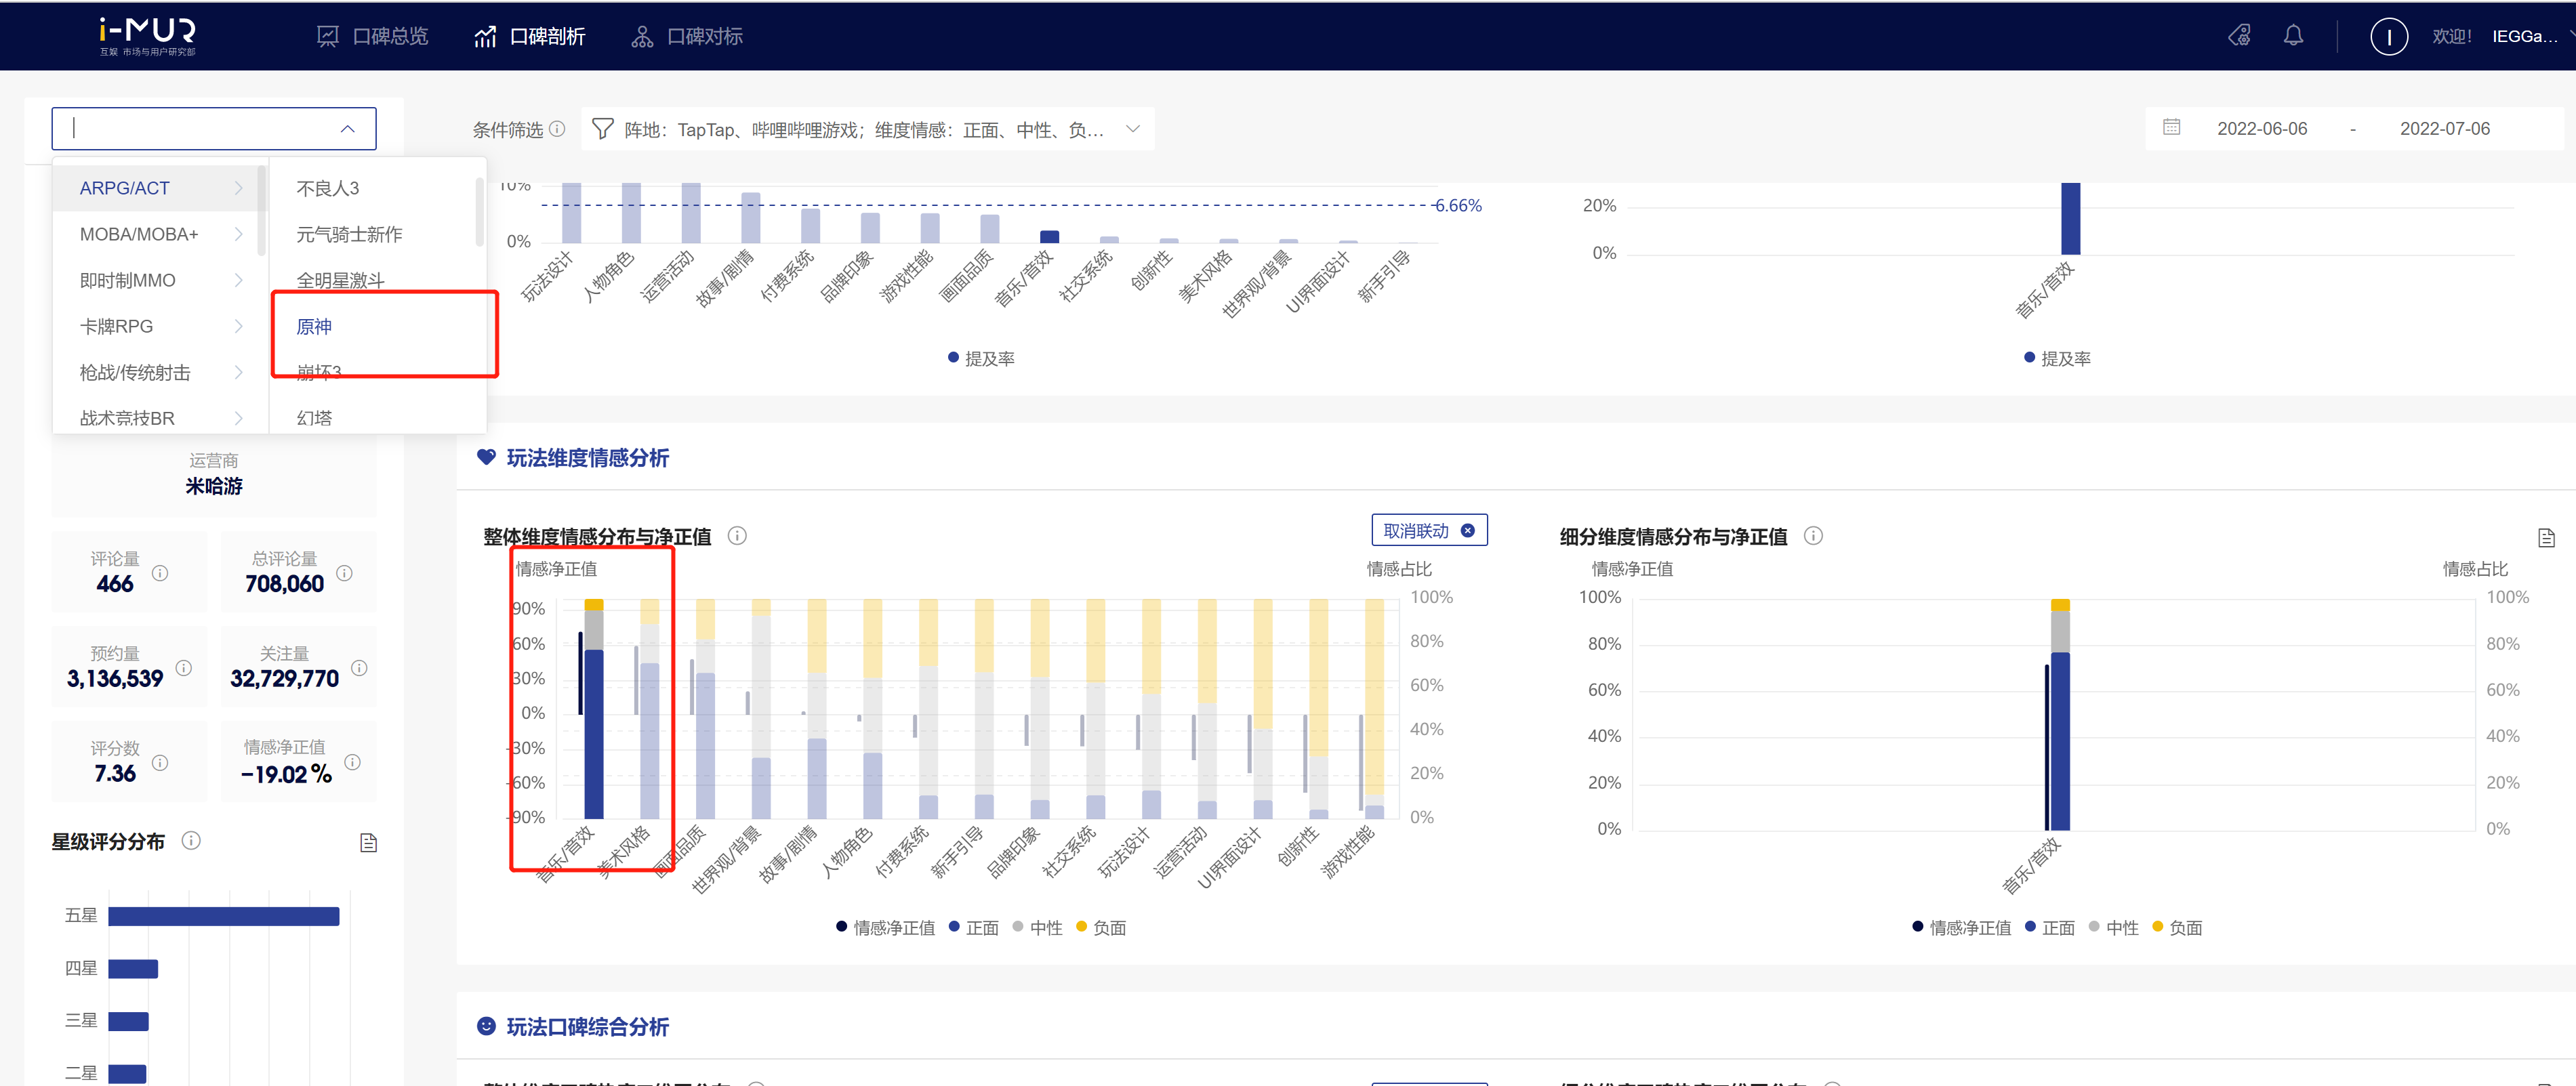This screenshot has width=2576, height=1086.
Task: Click the info icon next to 关注量
Action: point(359,668)
